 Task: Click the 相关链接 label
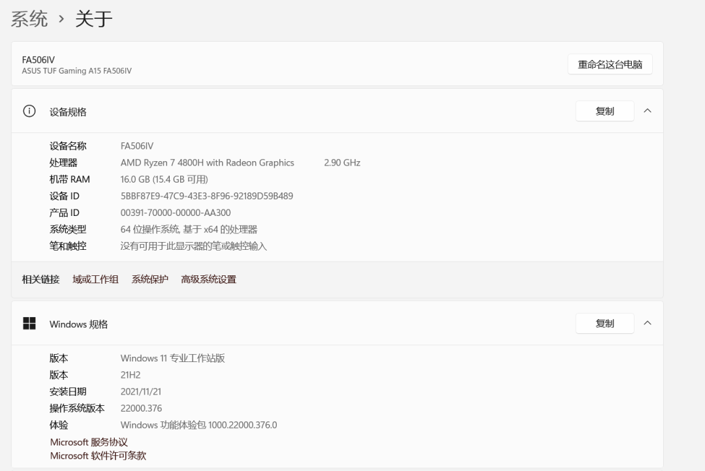point(40,279)
